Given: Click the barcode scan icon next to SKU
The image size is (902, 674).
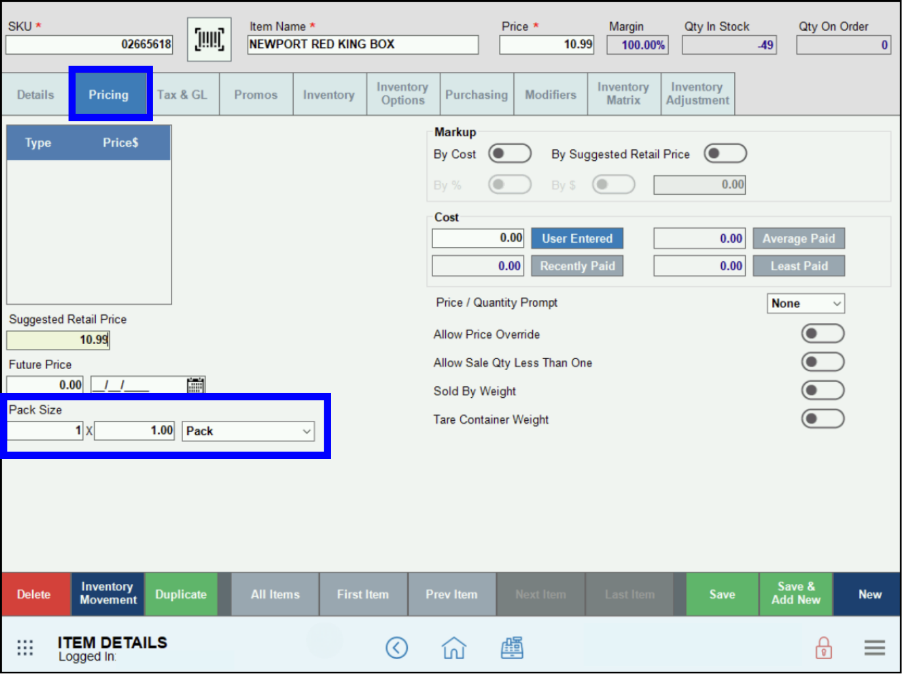Looking at the screenshot, I should click(x=209, y=39).
